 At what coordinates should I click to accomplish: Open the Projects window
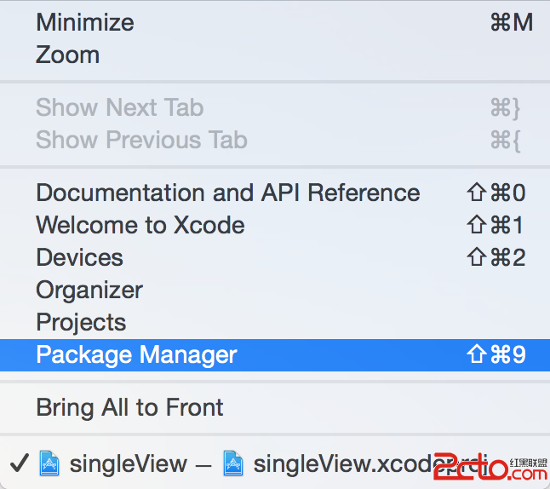(81, 322)
